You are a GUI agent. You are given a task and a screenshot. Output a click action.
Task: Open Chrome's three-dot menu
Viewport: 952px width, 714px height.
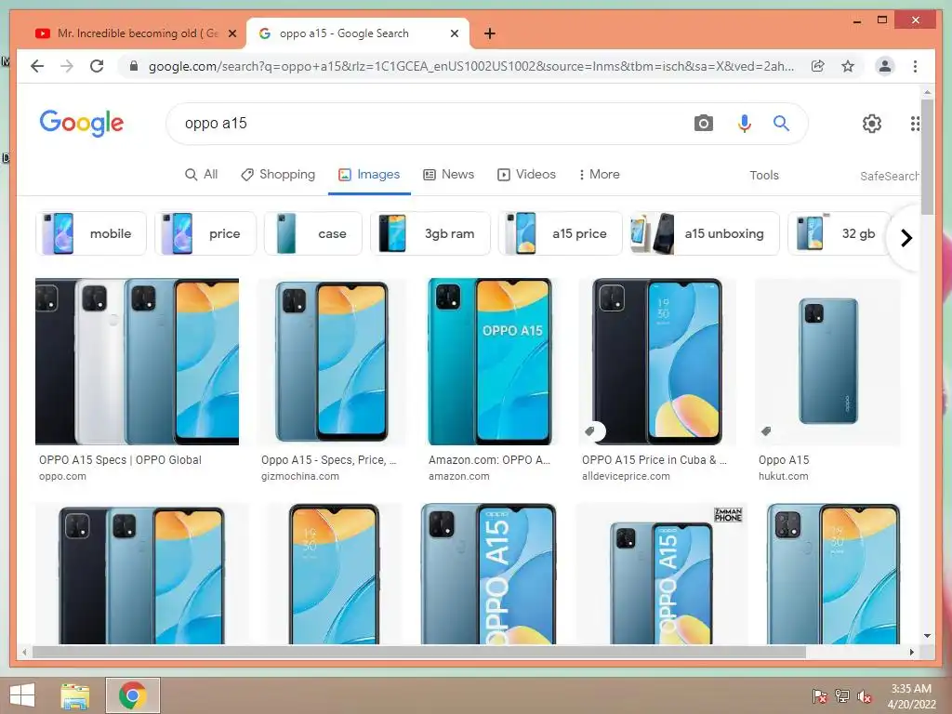point(915,66)
